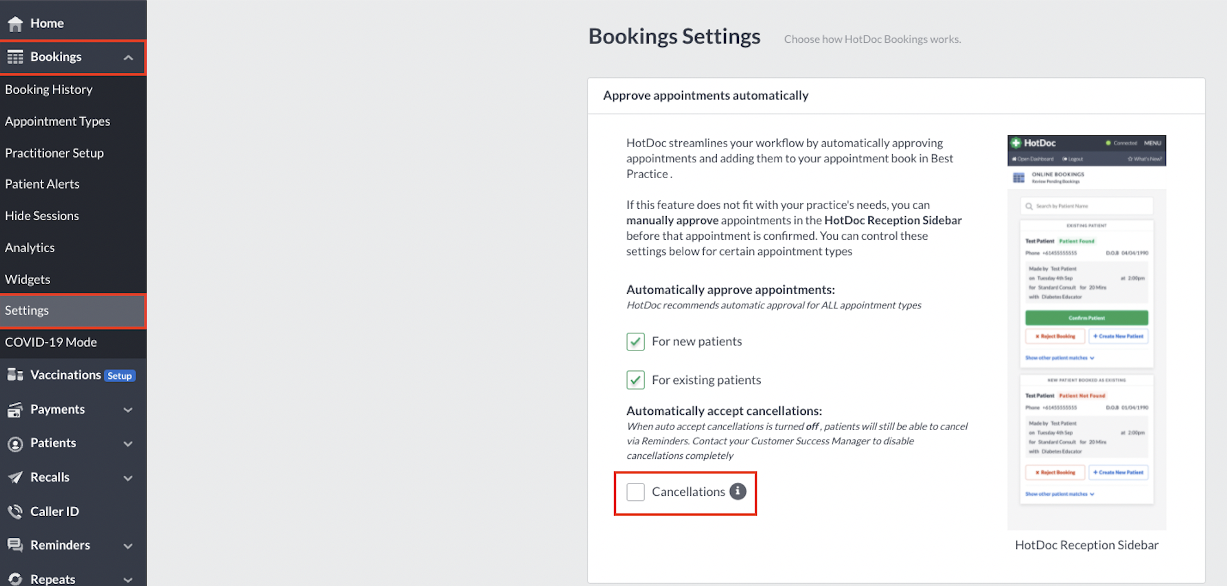Image resolution: width=1227 pixels, height=586 pixels.
Task: Click the blue Setup badge beside Vaccinations
Action: (x=120, y=376)
